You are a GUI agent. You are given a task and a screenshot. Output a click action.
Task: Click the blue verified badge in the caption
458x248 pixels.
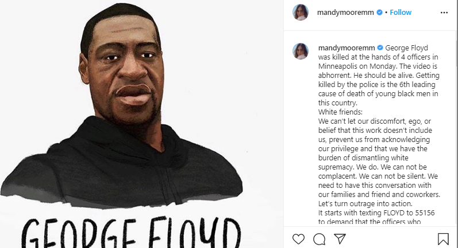point(380,48)
